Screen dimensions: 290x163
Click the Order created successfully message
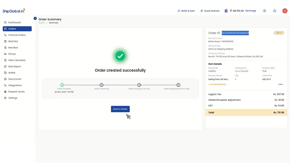[120, 70]
